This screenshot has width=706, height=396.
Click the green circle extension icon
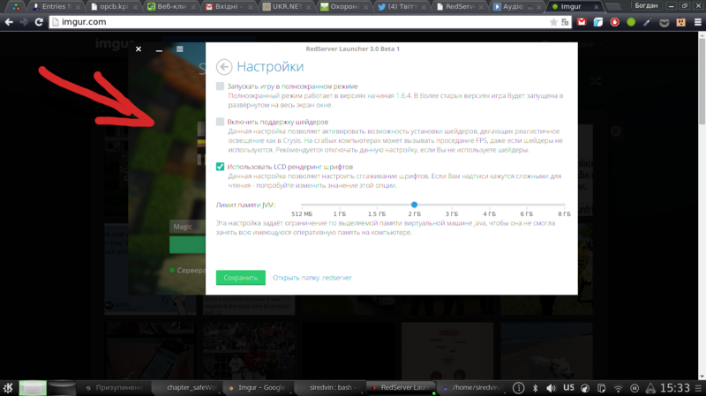[631, 21]
